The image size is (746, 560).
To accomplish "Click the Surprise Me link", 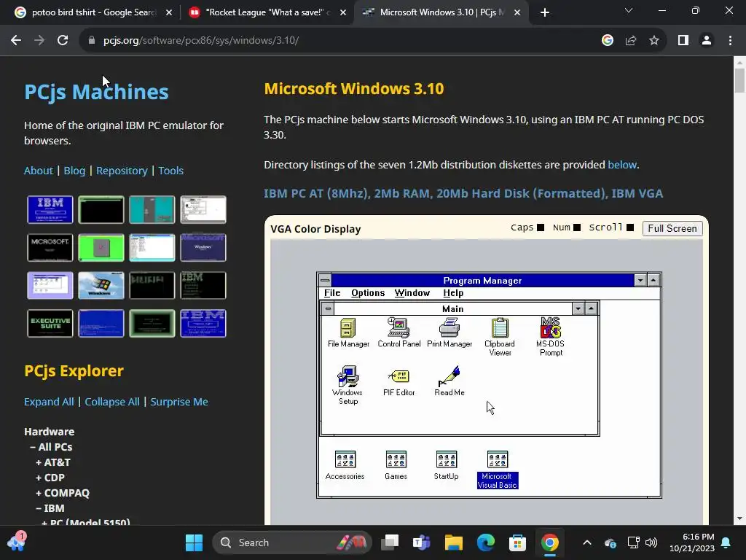I will pos(179,402).
